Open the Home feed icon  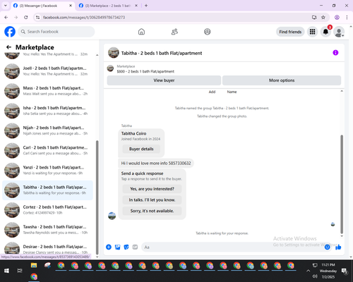pyautogui.click(x=141, y=32)
